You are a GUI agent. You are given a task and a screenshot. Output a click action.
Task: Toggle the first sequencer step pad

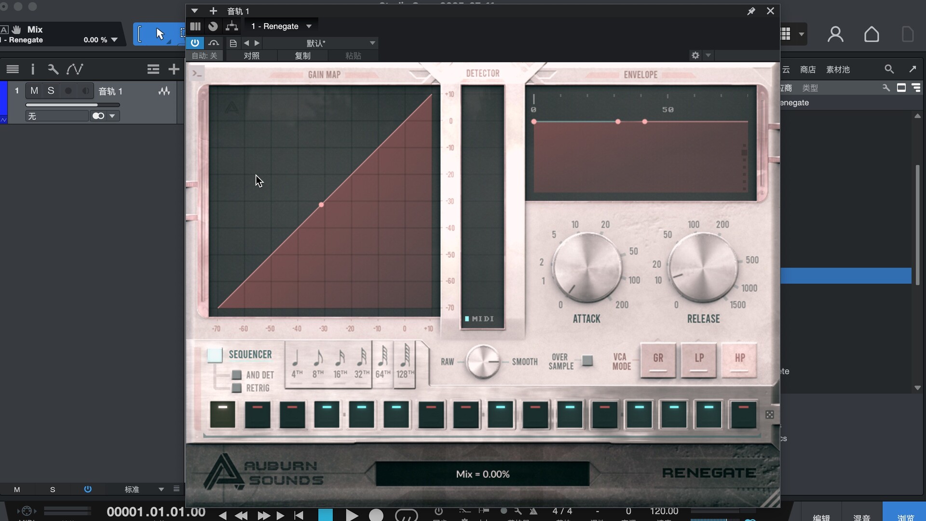pos(223,414)
